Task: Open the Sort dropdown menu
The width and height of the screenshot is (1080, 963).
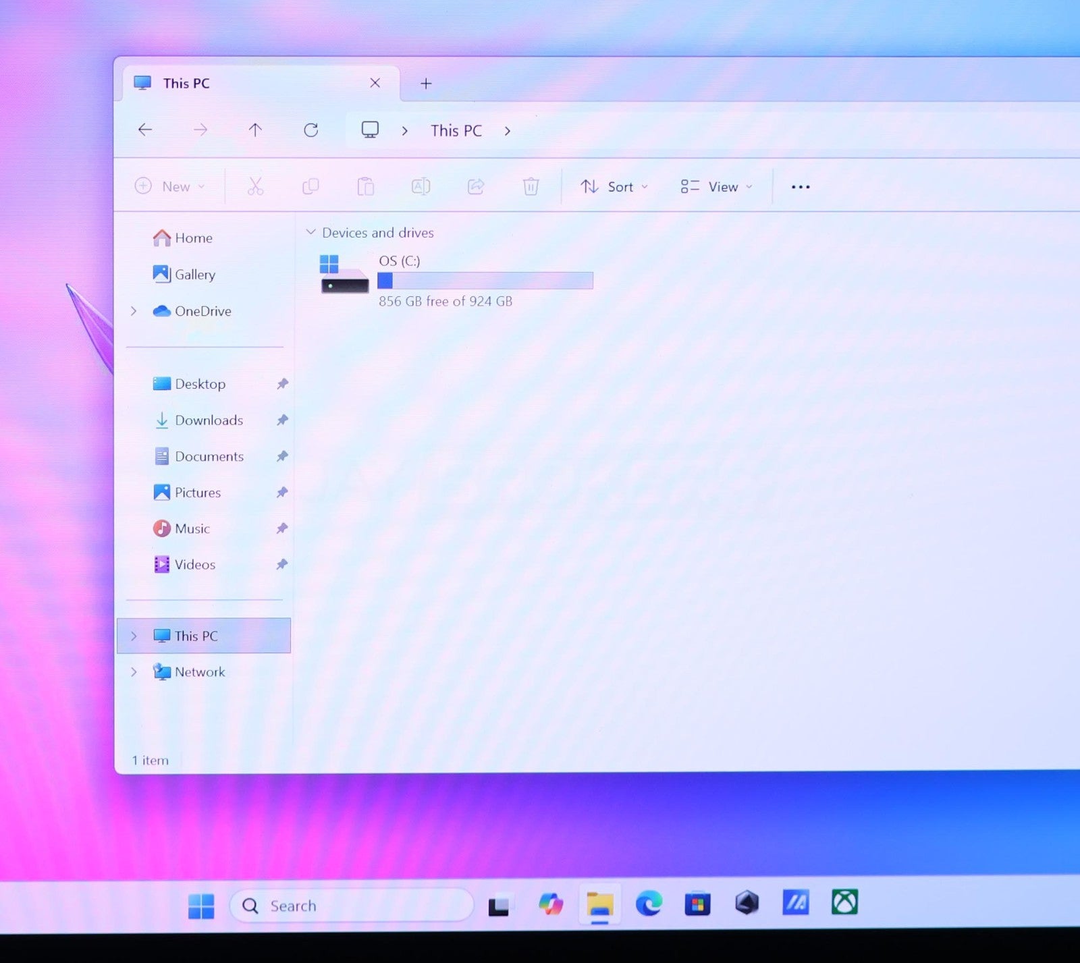Action: coord(614,187)
